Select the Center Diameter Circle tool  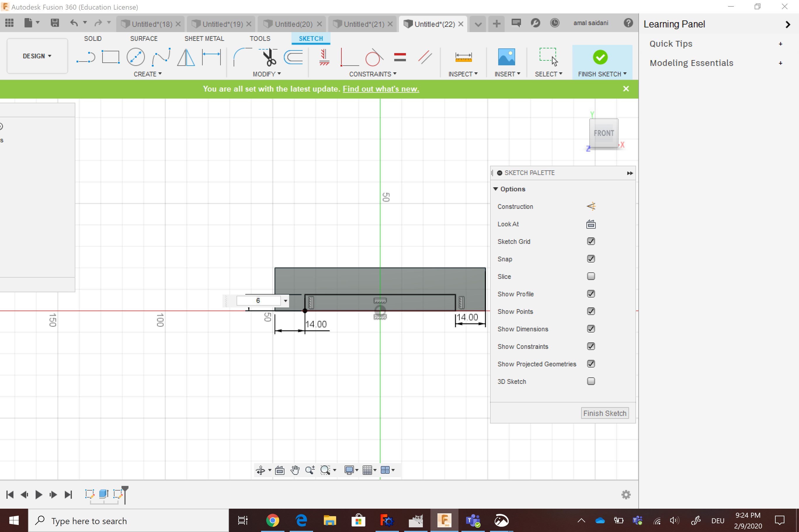(x=136, y=57)
